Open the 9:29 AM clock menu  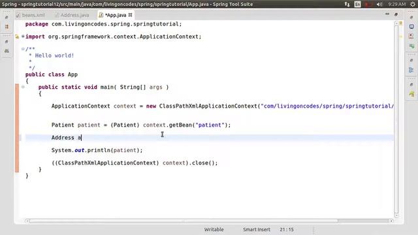point(397,4)
